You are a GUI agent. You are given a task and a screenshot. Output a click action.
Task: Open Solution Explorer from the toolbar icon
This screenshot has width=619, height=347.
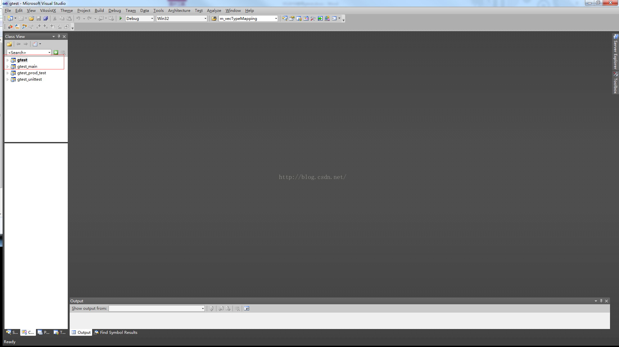tap(285, 19)
